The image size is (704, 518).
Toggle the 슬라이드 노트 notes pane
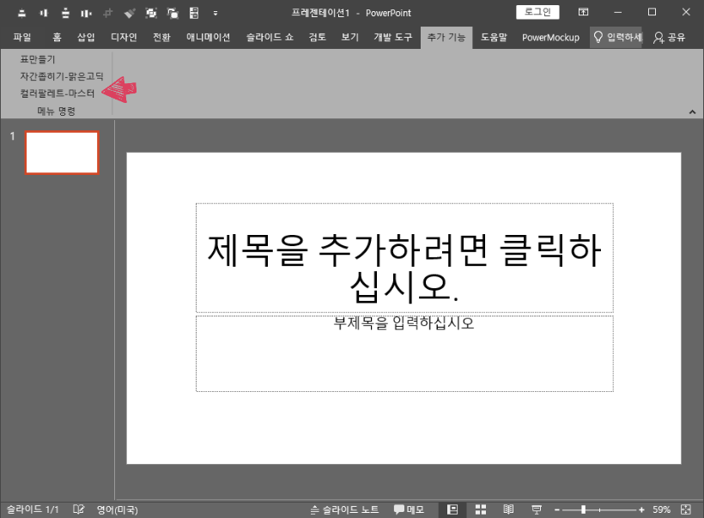tap(344, 509)
